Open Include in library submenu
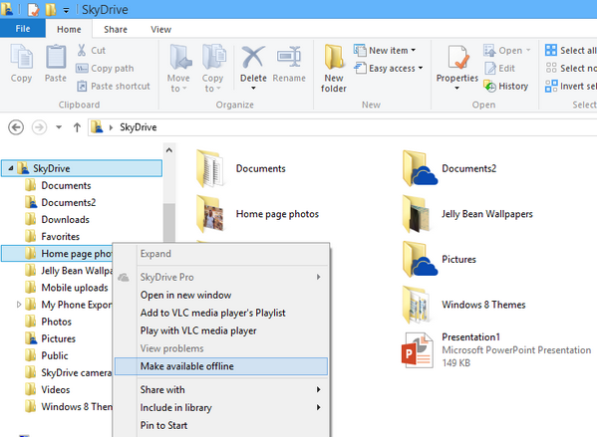Image resolution: width=597 pixels, height=437 pixels. click(x=221, y=407)
